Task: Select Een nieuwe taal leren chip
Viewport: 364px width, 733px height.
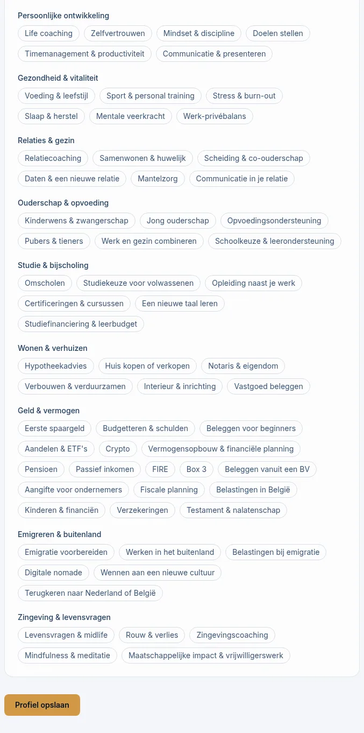Action: click(180, 304)
